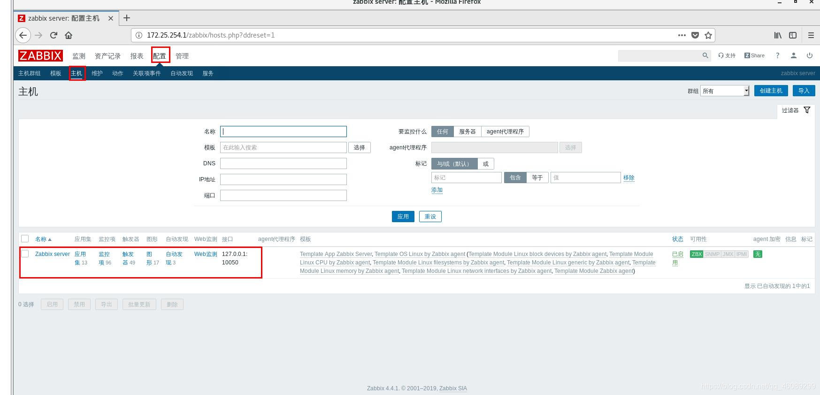Select '任何' monitored-by option
Viewport: 820px width, 395px height.
tap(443, 132)
